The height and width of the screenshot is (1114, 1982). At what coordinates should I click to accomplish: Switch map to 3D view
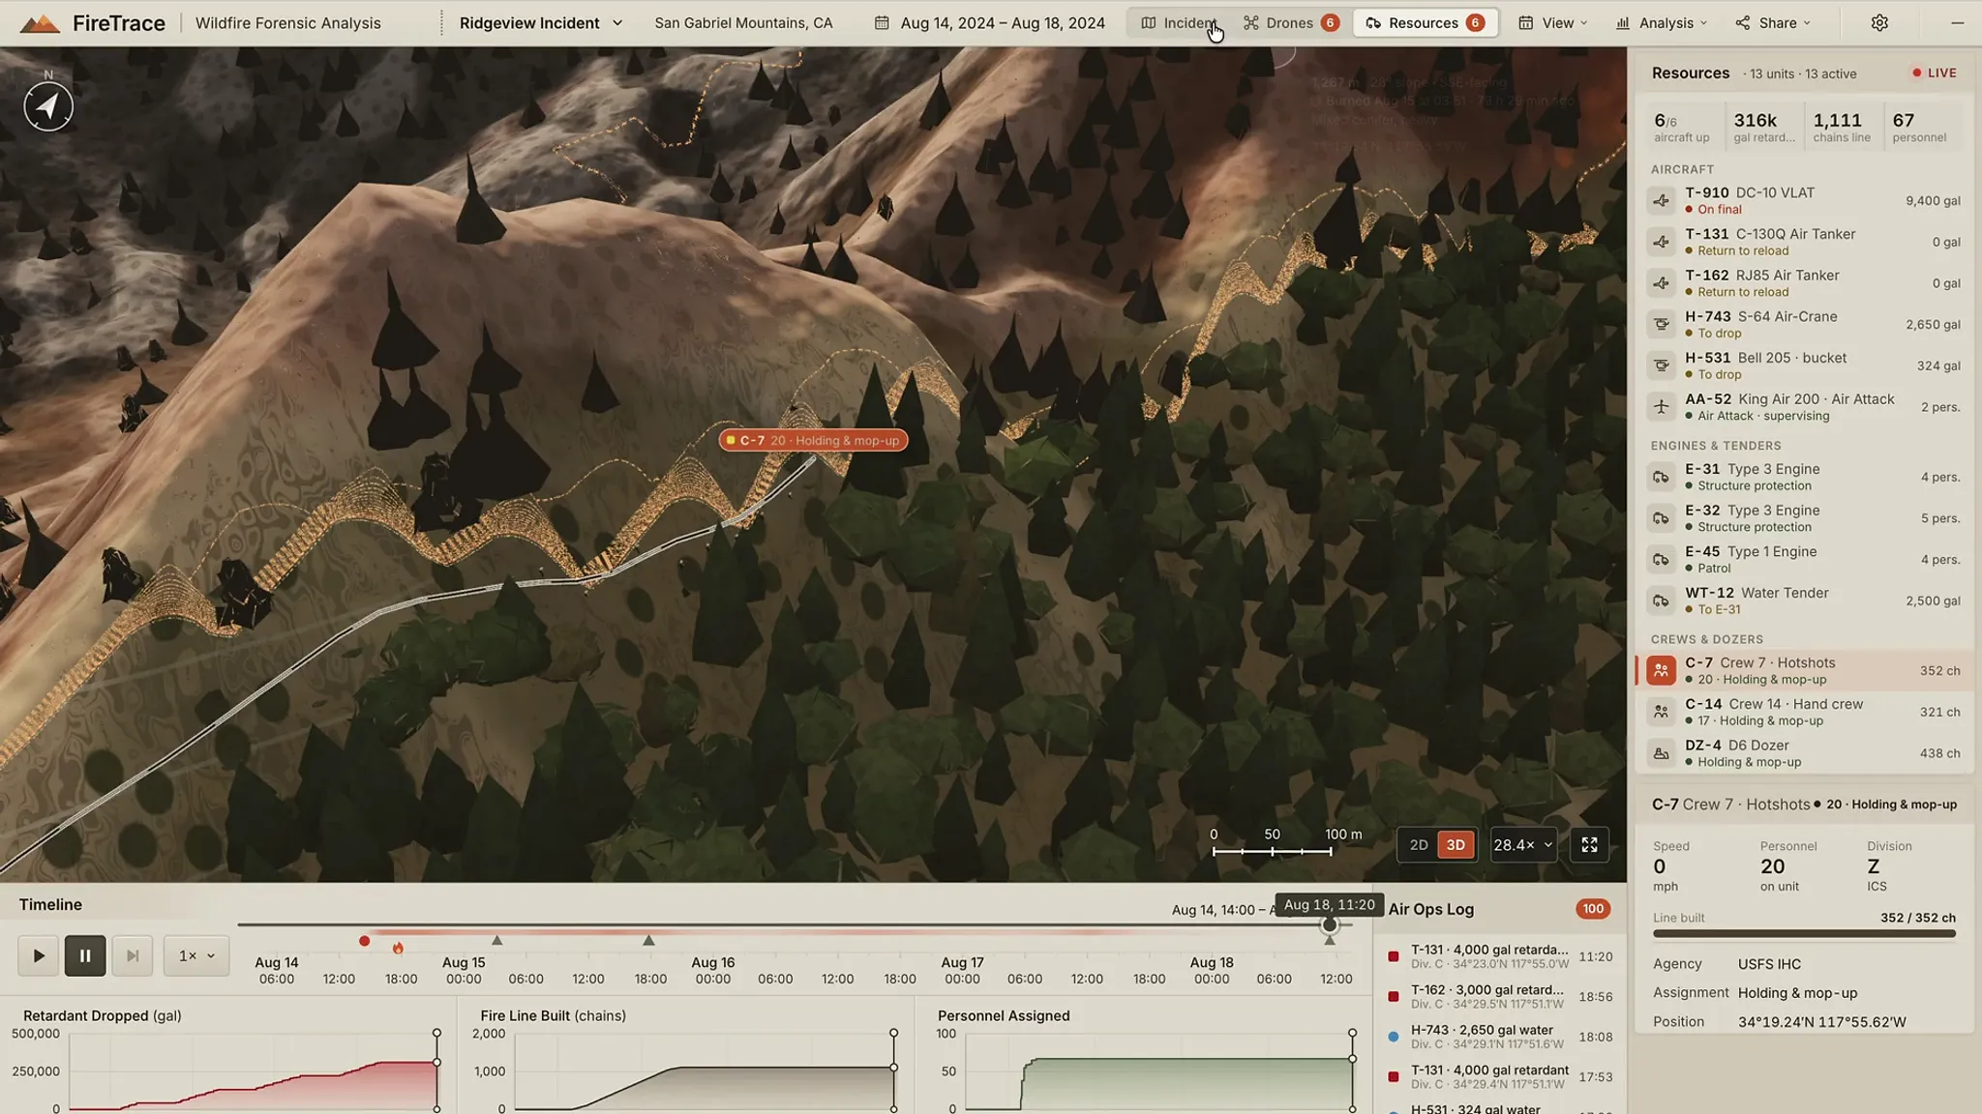coord(1456,844)
